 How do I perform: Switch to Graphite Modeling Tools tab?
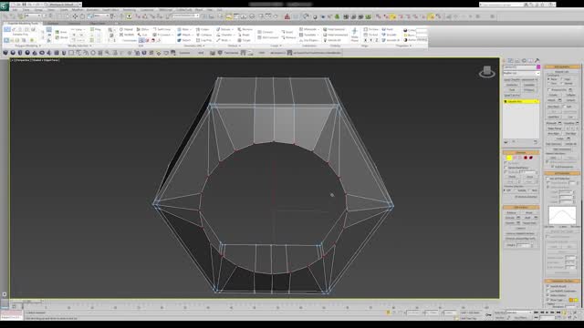coord(23,24)
